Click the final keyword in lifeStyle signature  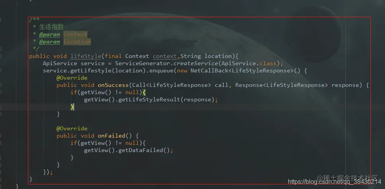pyautogui.click(x=113, y=56)
